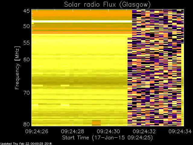Click the small orange patch near 80 MHz
The height and width of the screenshot is (145, 193).
[96, 123]
